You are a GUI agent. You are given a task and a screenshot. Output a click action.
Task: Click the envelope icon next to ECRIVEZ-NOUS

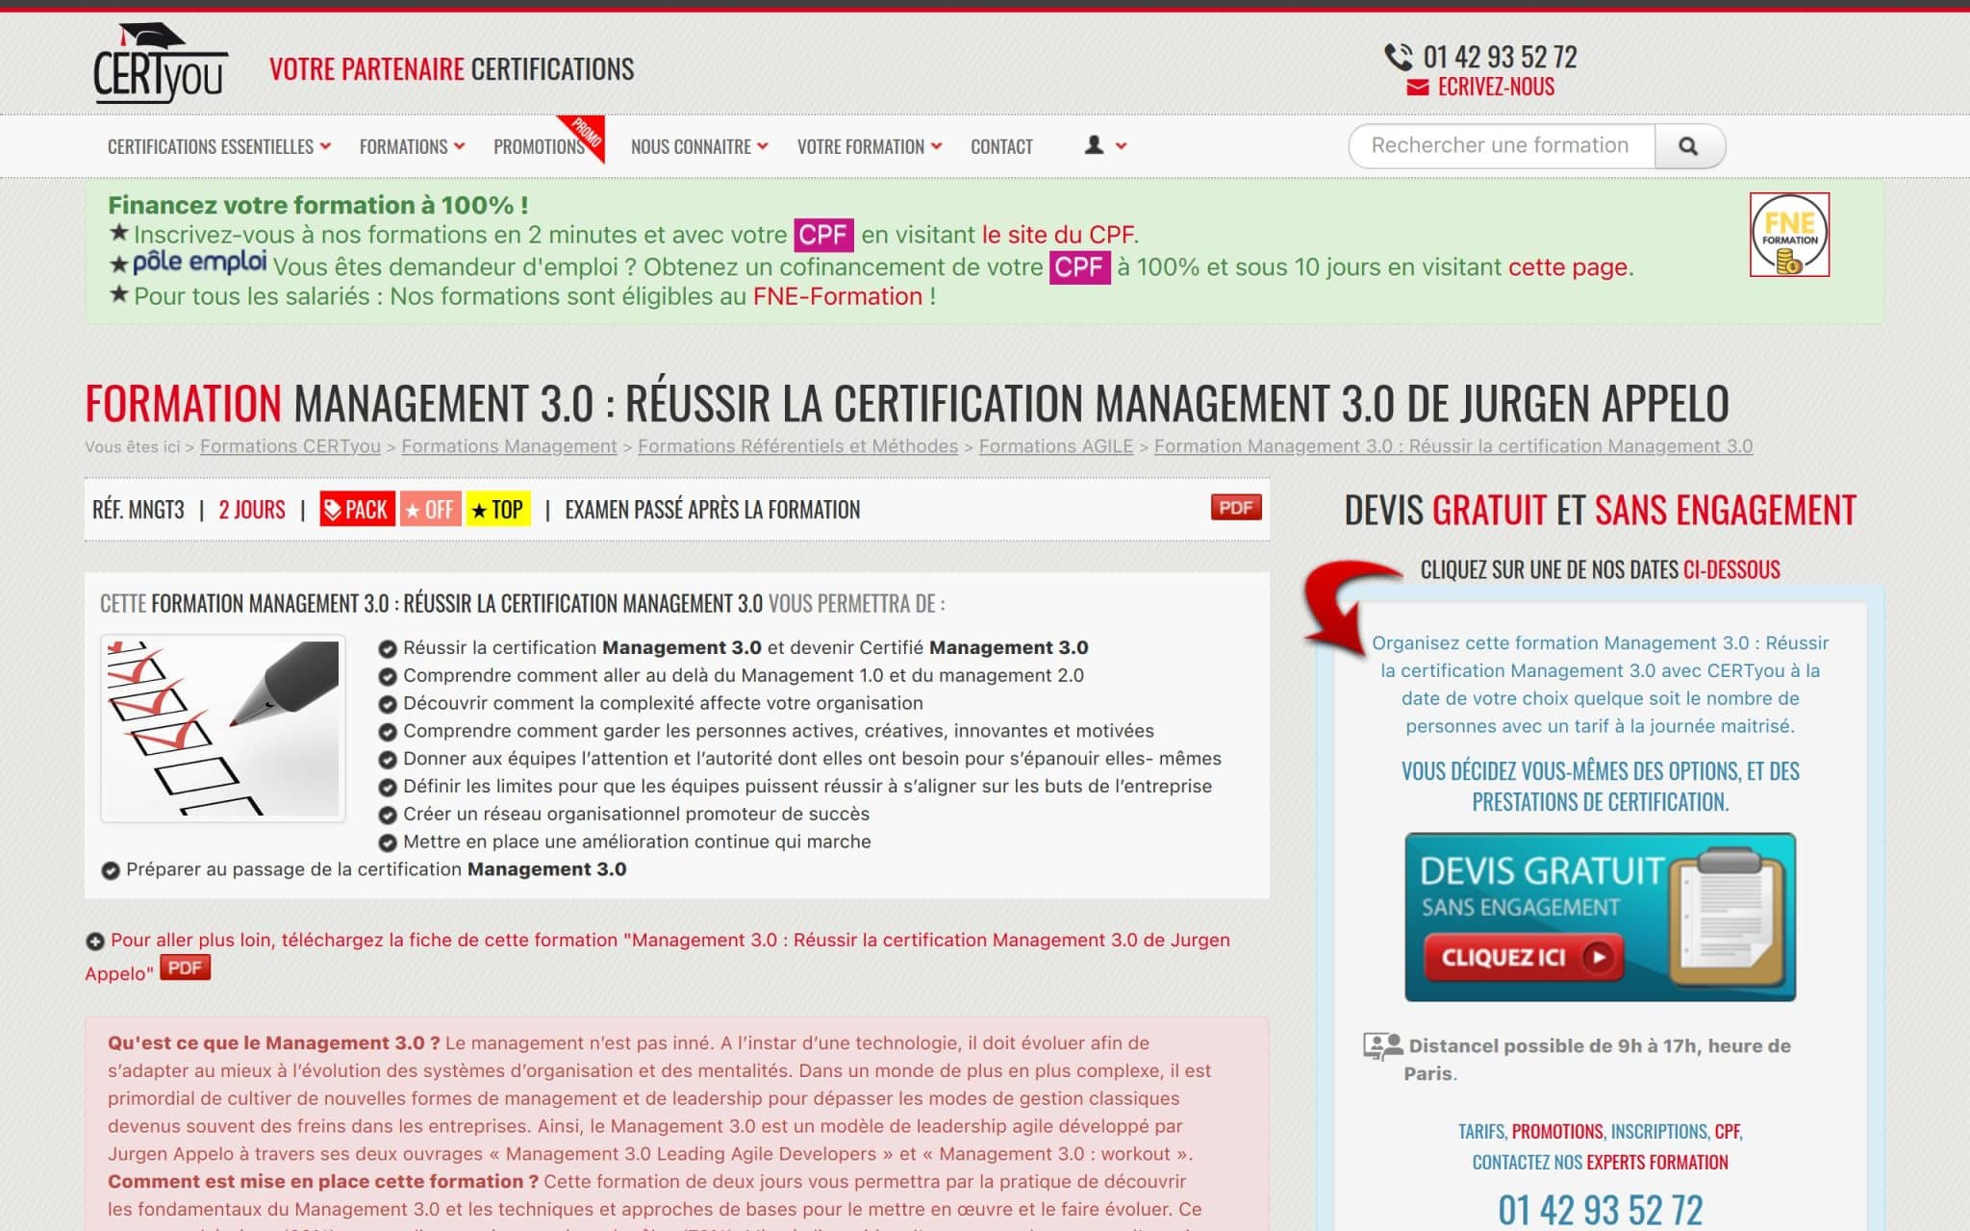[1417, 88]
